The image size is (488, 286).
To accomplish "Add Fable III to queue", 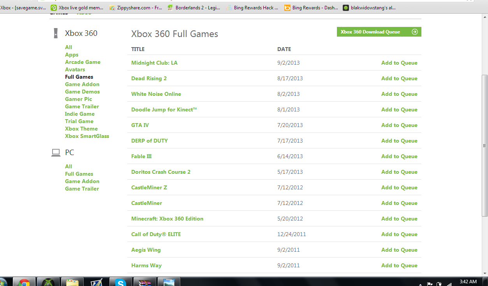I will tap(399, 156).
